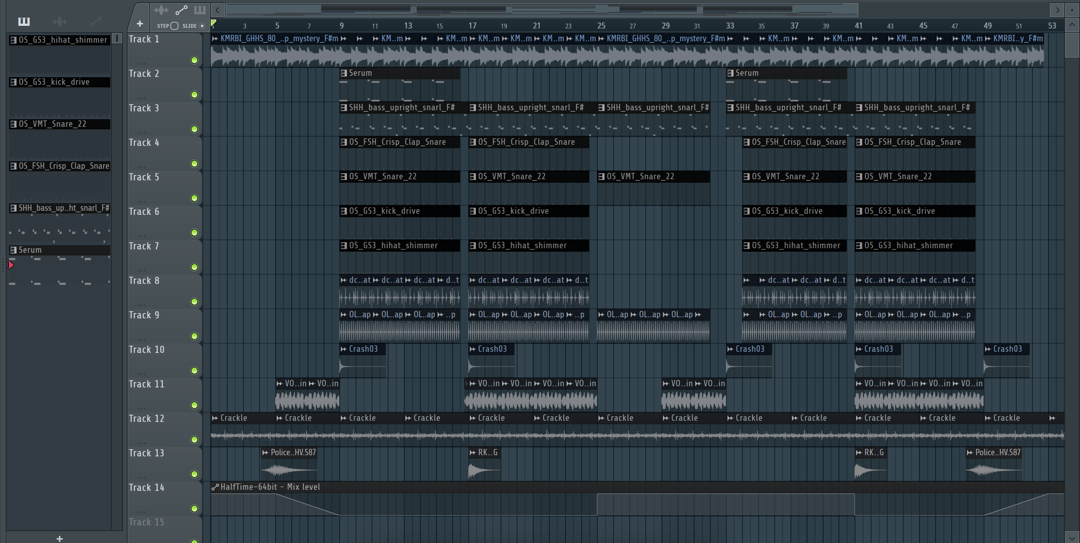Click the plus button beside the STEP toggle

coord(139,24)
